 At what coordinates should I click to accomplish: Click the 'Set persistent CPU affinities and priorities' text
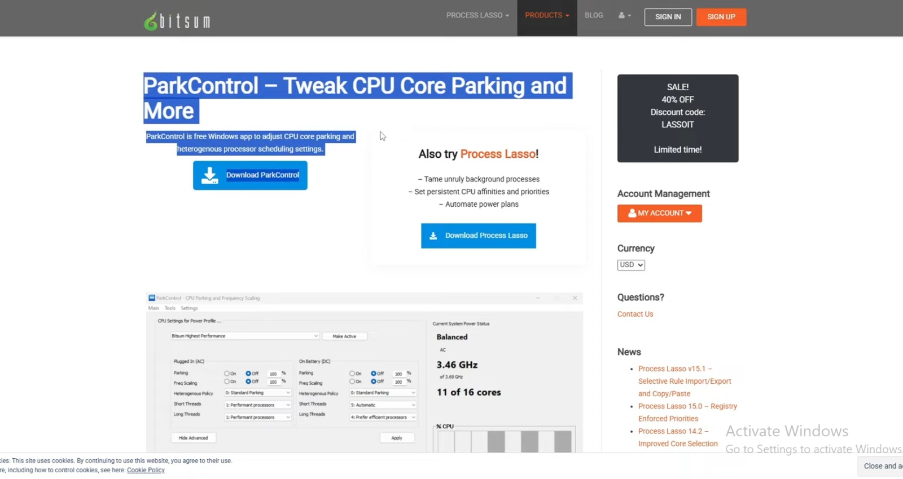point(479,192)
